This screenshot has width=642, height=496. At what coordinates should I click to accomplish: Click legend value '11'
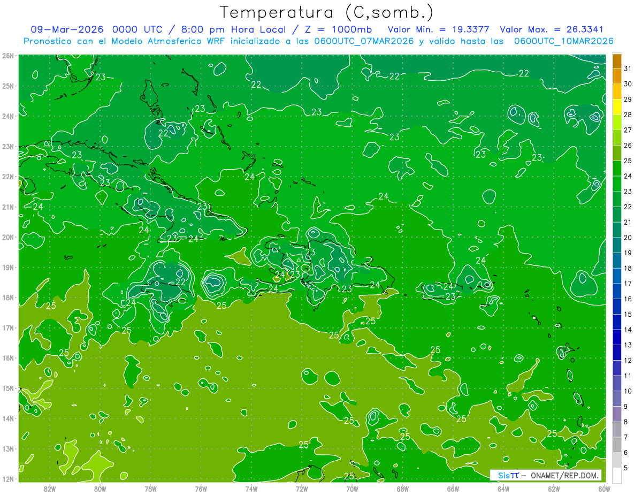coord(628,376)
